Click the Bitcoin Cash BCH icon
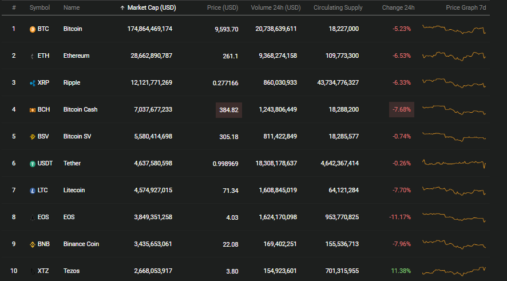The height and width of the screenshot is (281, 507). point(33,110)
